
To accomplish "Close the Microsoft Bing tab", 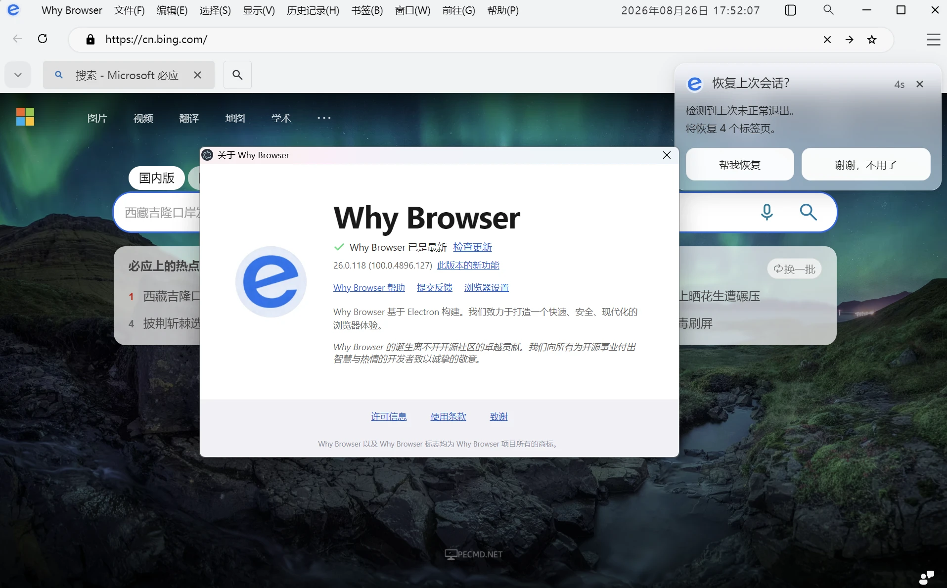I will (197, 75).
